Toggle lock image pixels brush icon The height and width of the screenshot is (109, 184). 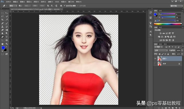[162, 54]
